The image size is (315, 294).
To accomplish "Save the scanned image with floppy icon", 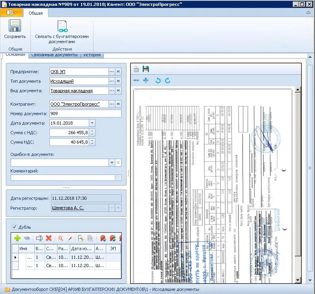I will pyautogui.click(x=146, y=69).
